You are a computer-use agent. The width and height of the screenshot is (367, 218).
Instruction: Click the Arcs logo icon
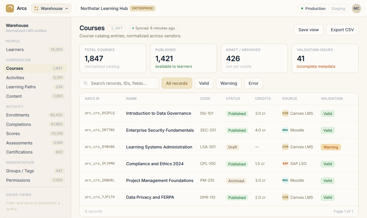tap(10, 8)
